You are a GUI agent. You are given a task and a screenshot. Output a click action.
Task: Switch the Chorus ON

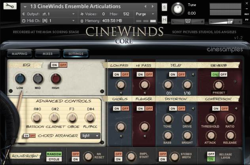[117, 108]
